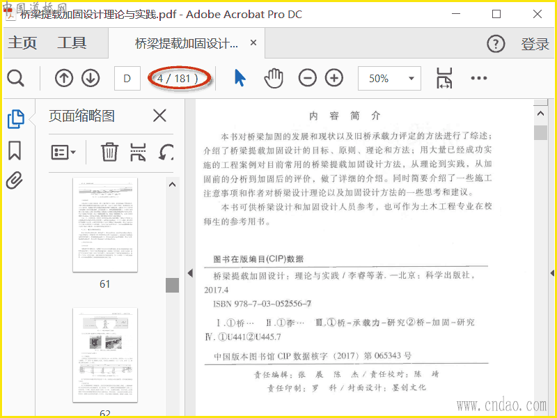
Task: Maximize the Acrobat window
Action: [496, 14]
